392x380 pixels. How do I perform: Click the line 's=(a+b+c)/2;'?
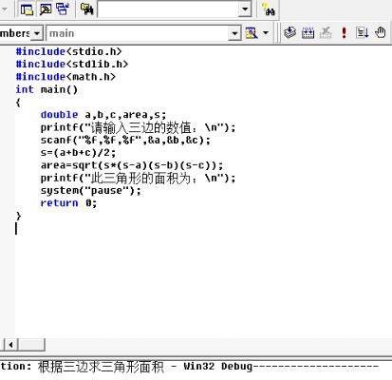[x=78, y=153]
